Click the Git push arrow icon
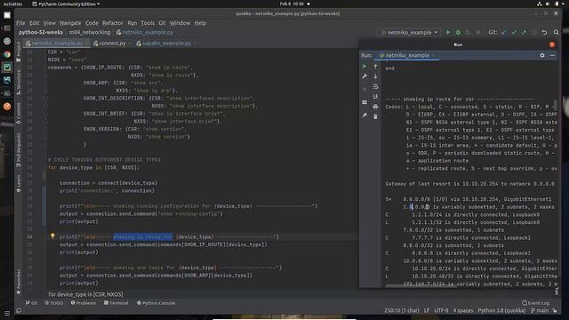569x320 pixels. [524, 32]
